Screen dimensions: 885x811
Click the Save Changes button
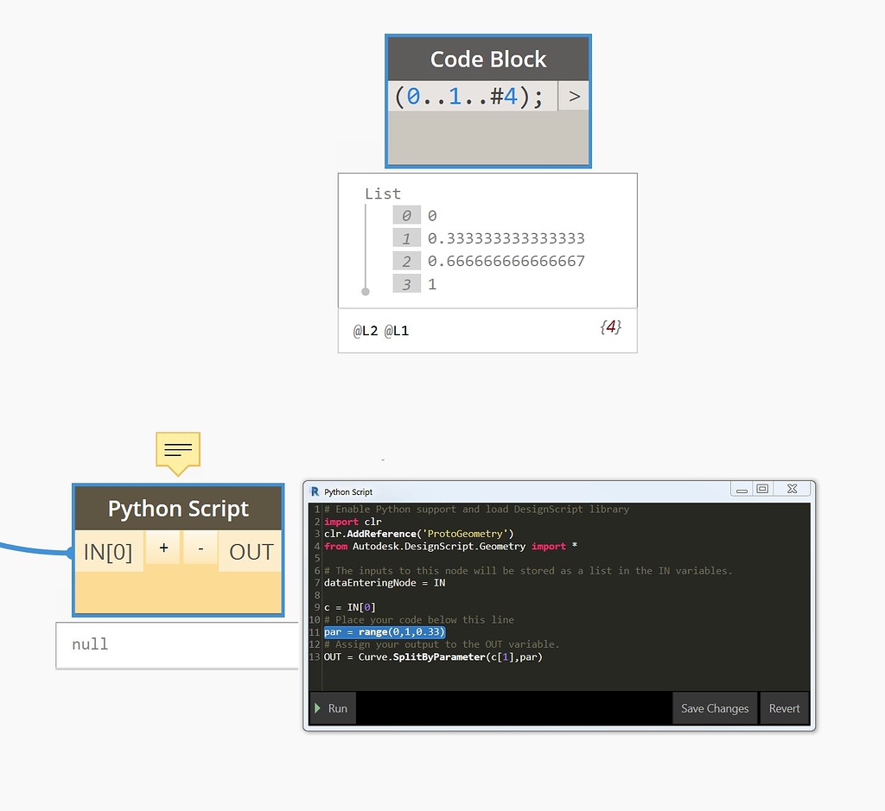[x=714, y=708]
